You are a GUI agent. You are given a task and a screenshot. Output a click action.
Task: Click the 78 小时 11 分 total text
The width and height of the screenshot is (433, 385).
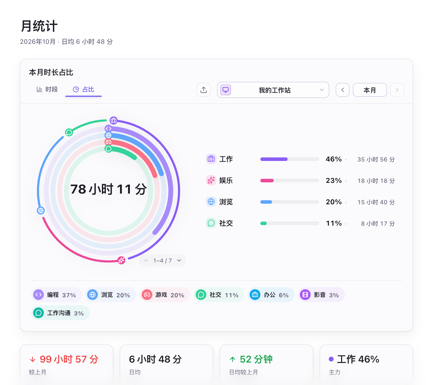pyautogui.click(x=109, y=189)
